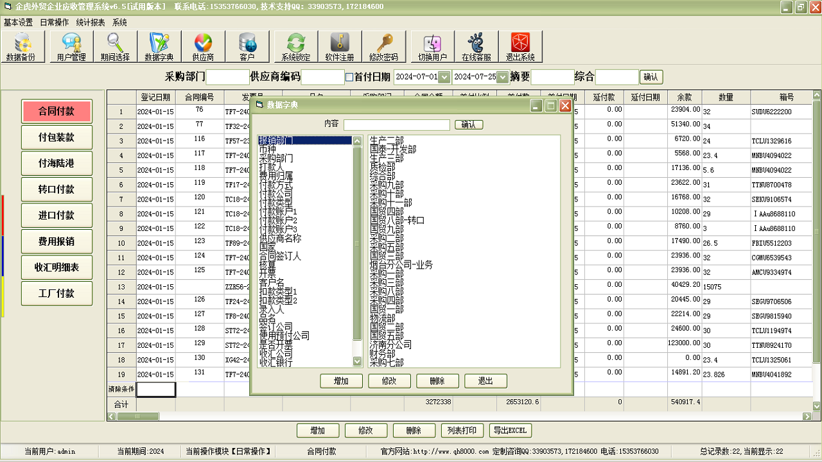Click the 数据备份 backup icon
Screen dimensions: 822x462
click(21, 47)
